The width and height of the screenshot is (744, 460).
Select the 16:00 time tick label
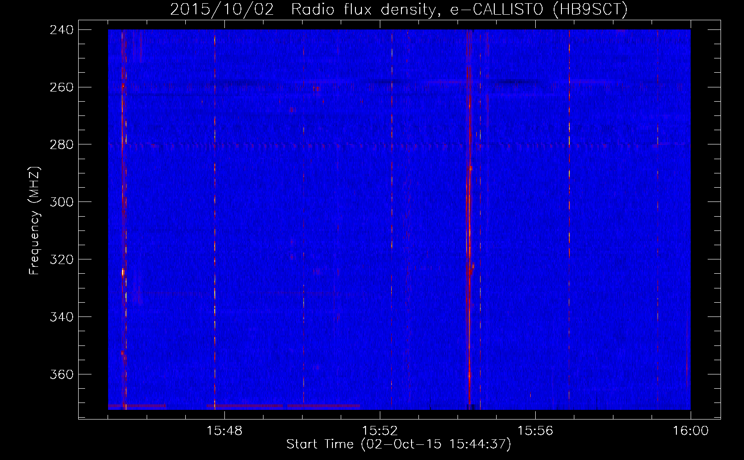point(691,431)
